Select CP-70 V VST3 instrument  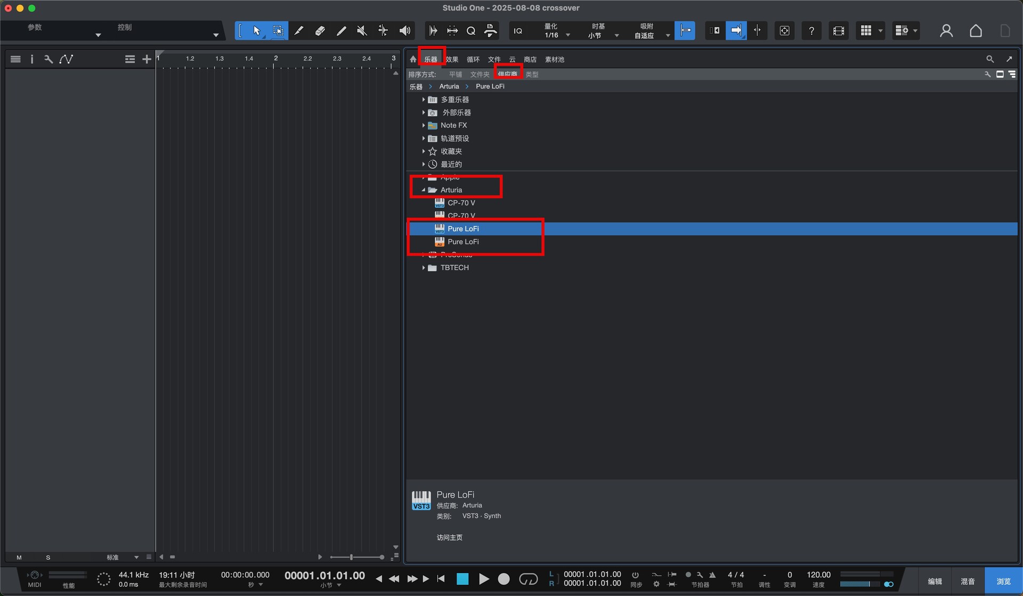click(x=461, y=203)
